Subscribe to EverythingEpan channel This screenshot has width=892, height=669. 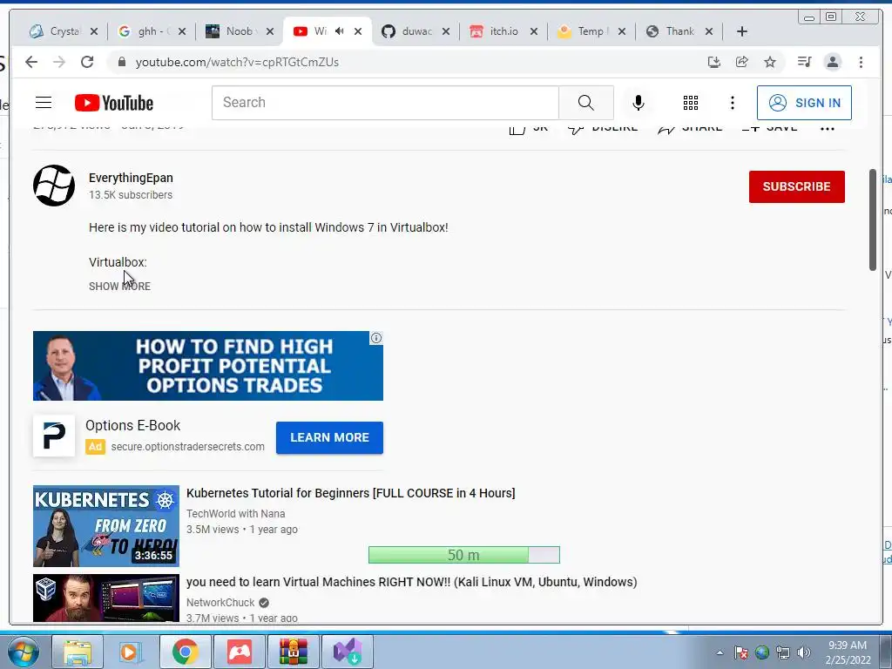796,186
